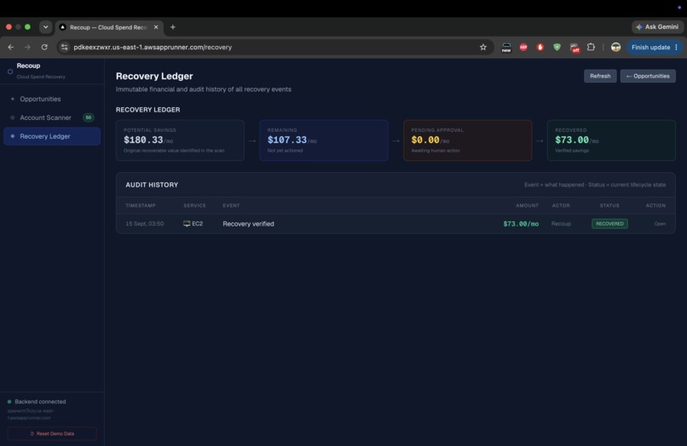Screen dimensions: 687x446
Task: Click the Actor column header
Action: point(561,205)
